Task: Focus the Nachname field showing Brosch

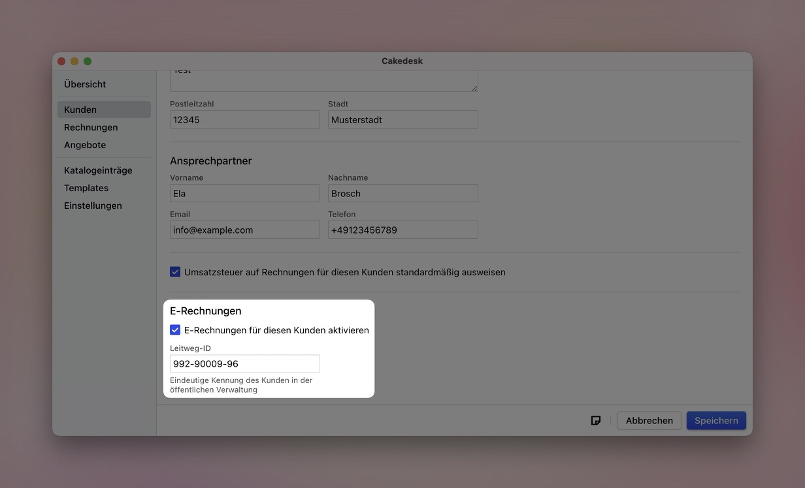Action: pyautogui.click(x=402, y=192)
